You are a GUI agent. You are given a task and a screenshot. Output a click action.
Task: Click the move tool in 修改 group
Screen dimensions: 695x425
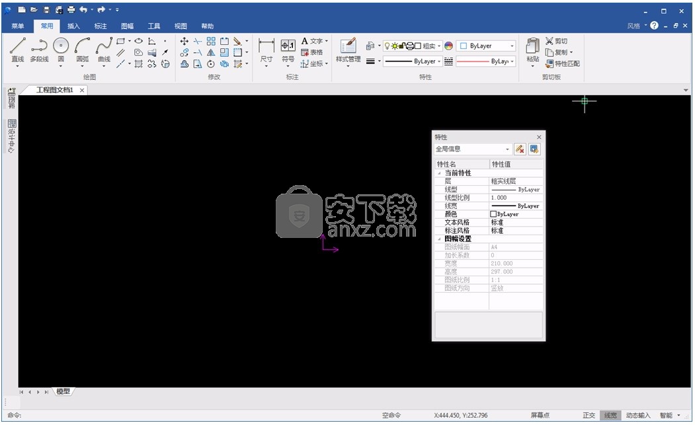pos(184,41)
